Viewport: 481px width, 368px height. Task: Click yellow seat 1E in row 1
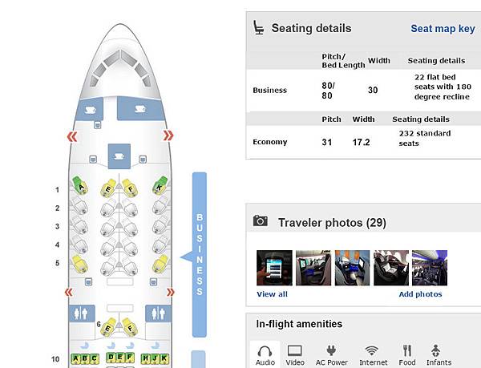108,189
